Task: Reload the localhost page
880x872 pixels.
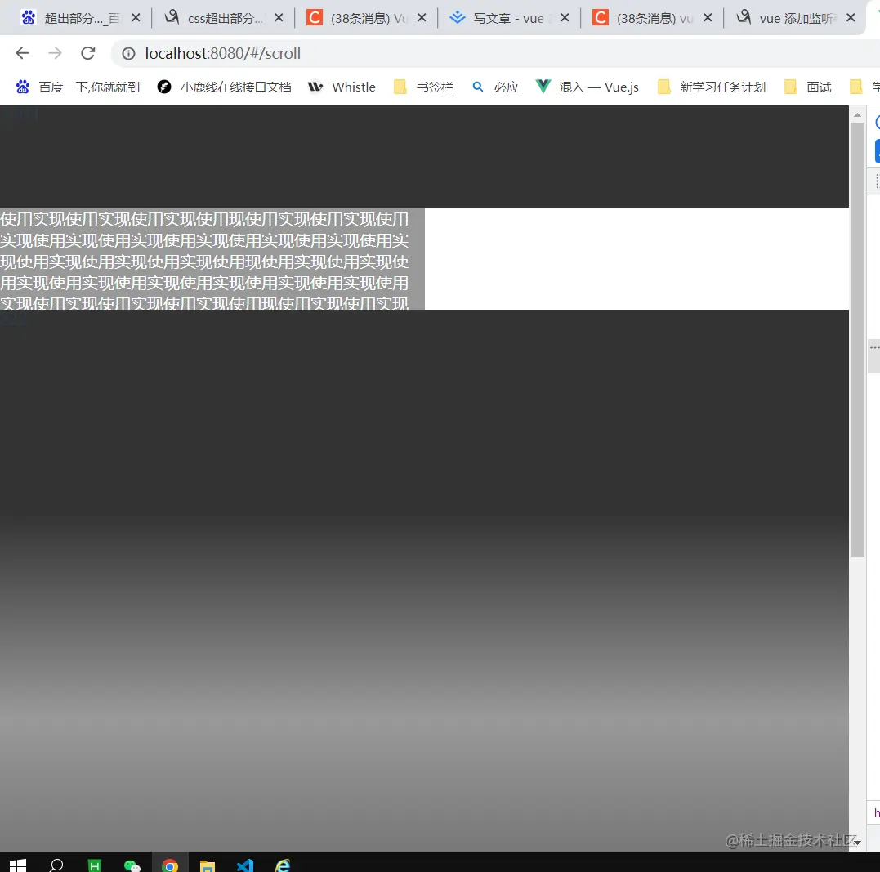Action: pos(88,53)
